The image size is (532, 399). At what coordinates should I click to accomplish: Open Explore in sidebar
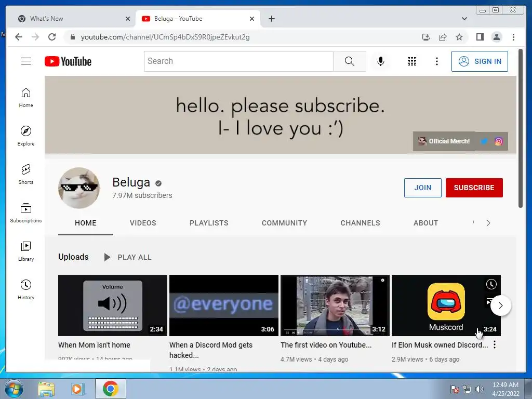pos(26,136)
